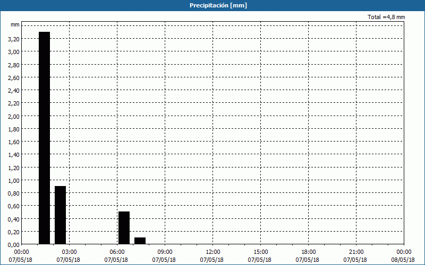Select the 0,50 mm bar after 06:00
This screenshot has width=425, height=265.
click(124, 228)
